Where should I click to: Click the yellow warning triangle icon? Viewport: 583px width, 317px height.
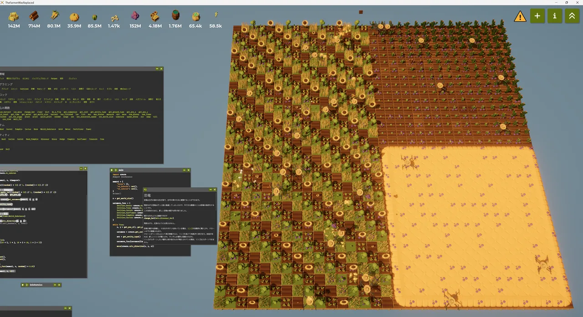click(520, 16)
